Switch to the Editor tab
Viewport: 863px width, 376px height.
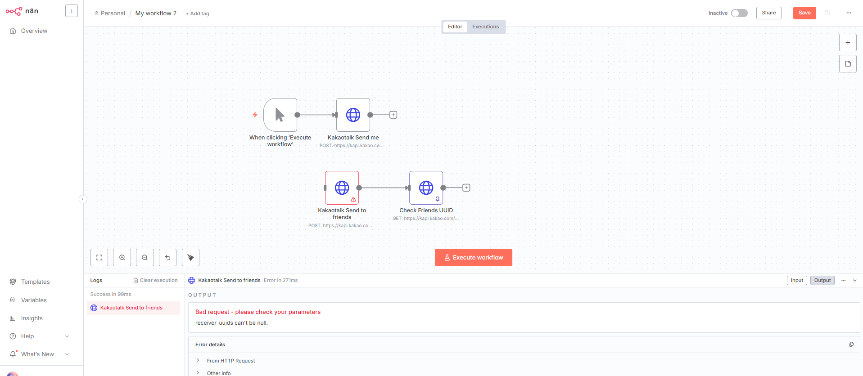coord(455,27)
